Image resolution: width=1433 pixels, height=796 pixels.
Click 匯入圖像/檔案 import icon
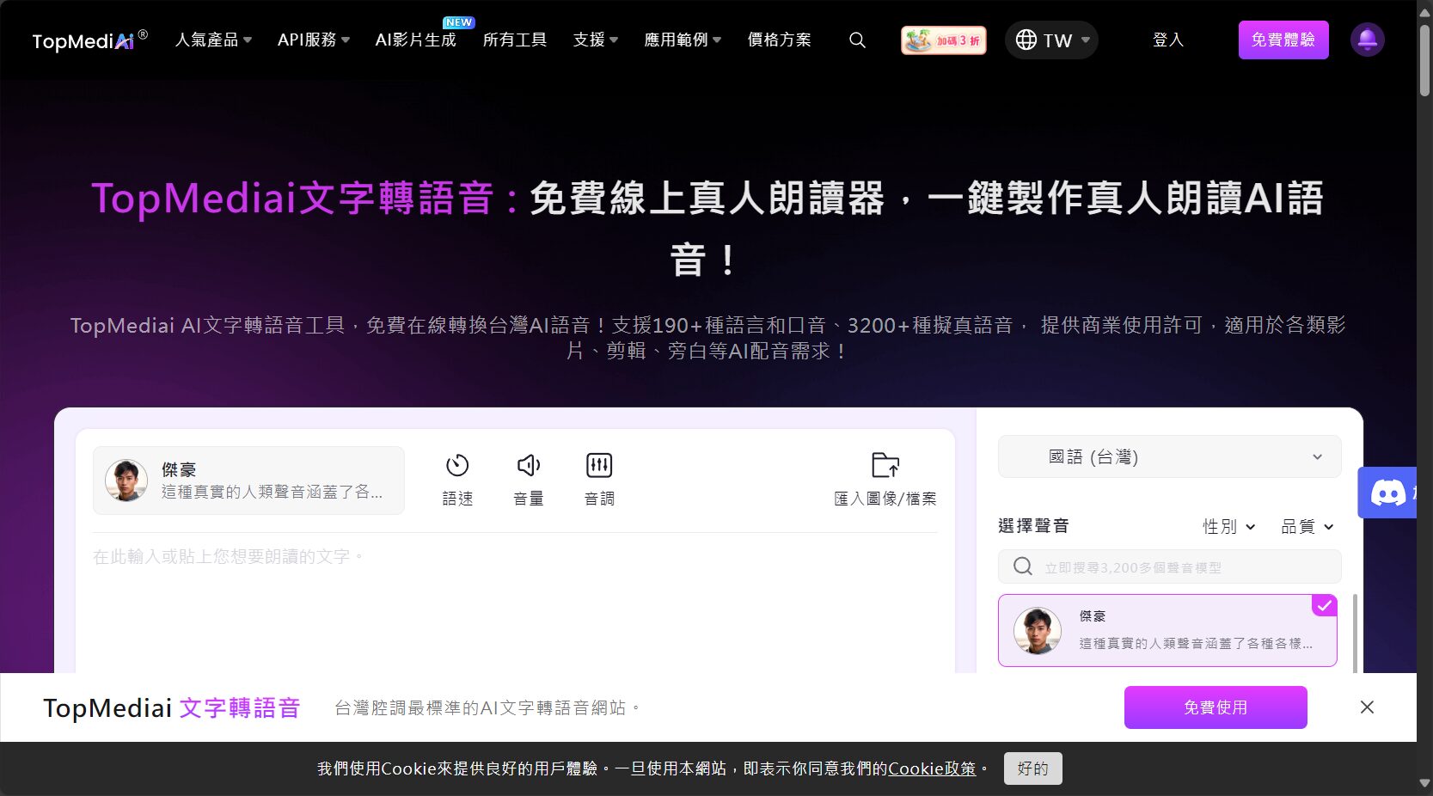(x=885, y=480)
